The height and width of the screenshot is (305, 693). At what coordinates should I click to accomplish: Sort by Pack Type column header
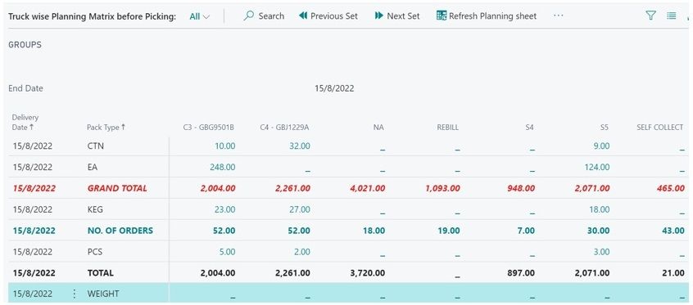coord(106,127)
